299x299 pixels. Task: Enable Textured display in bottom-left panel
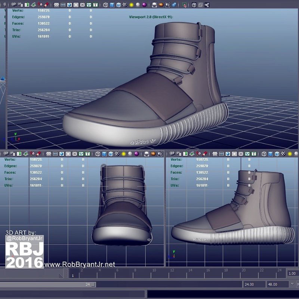(x=117, y=154)
